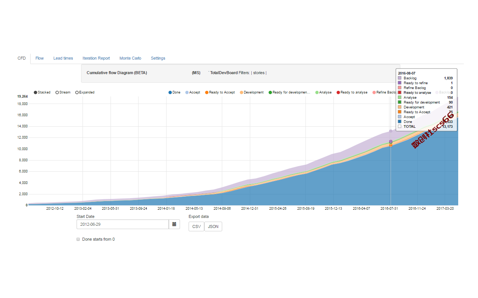Open the Monte Carlo tab
This screenshot has width=478, height=298.
coord(130,58)
